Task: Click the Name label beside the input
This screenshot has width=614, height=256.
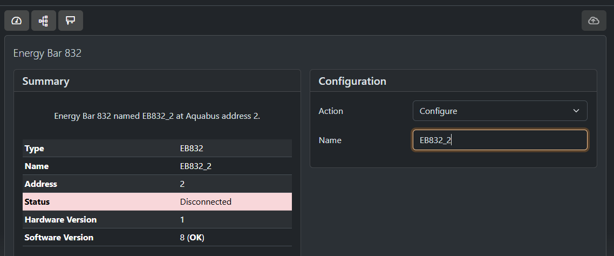Action: [x=330, y=140]
